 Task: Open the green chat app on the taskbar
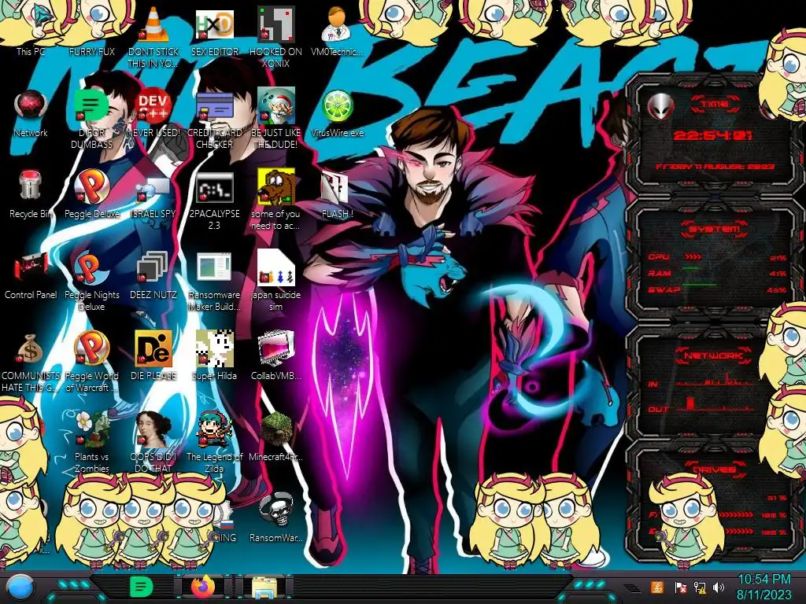141,587
